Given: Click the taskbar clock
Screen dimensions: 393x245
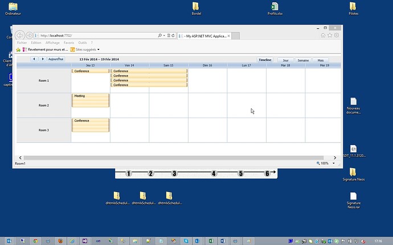Looking at the screenshot, I should click(378, 241).
